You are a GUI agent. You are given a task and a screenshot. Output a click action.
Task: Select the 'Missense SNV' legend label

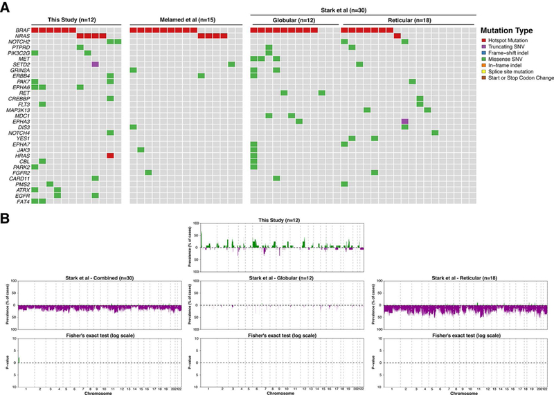[506, 59]
